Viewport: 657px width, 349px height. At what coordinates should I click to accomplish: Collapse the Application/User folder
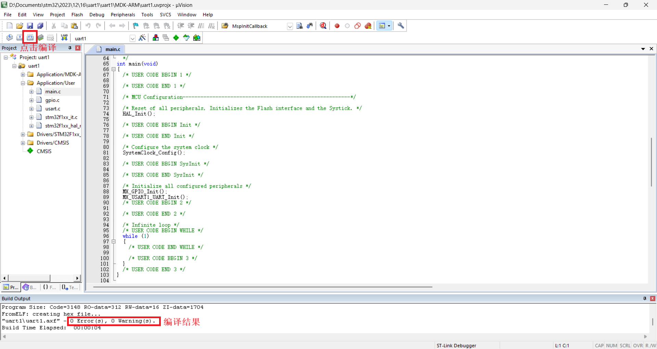point(23,83)
